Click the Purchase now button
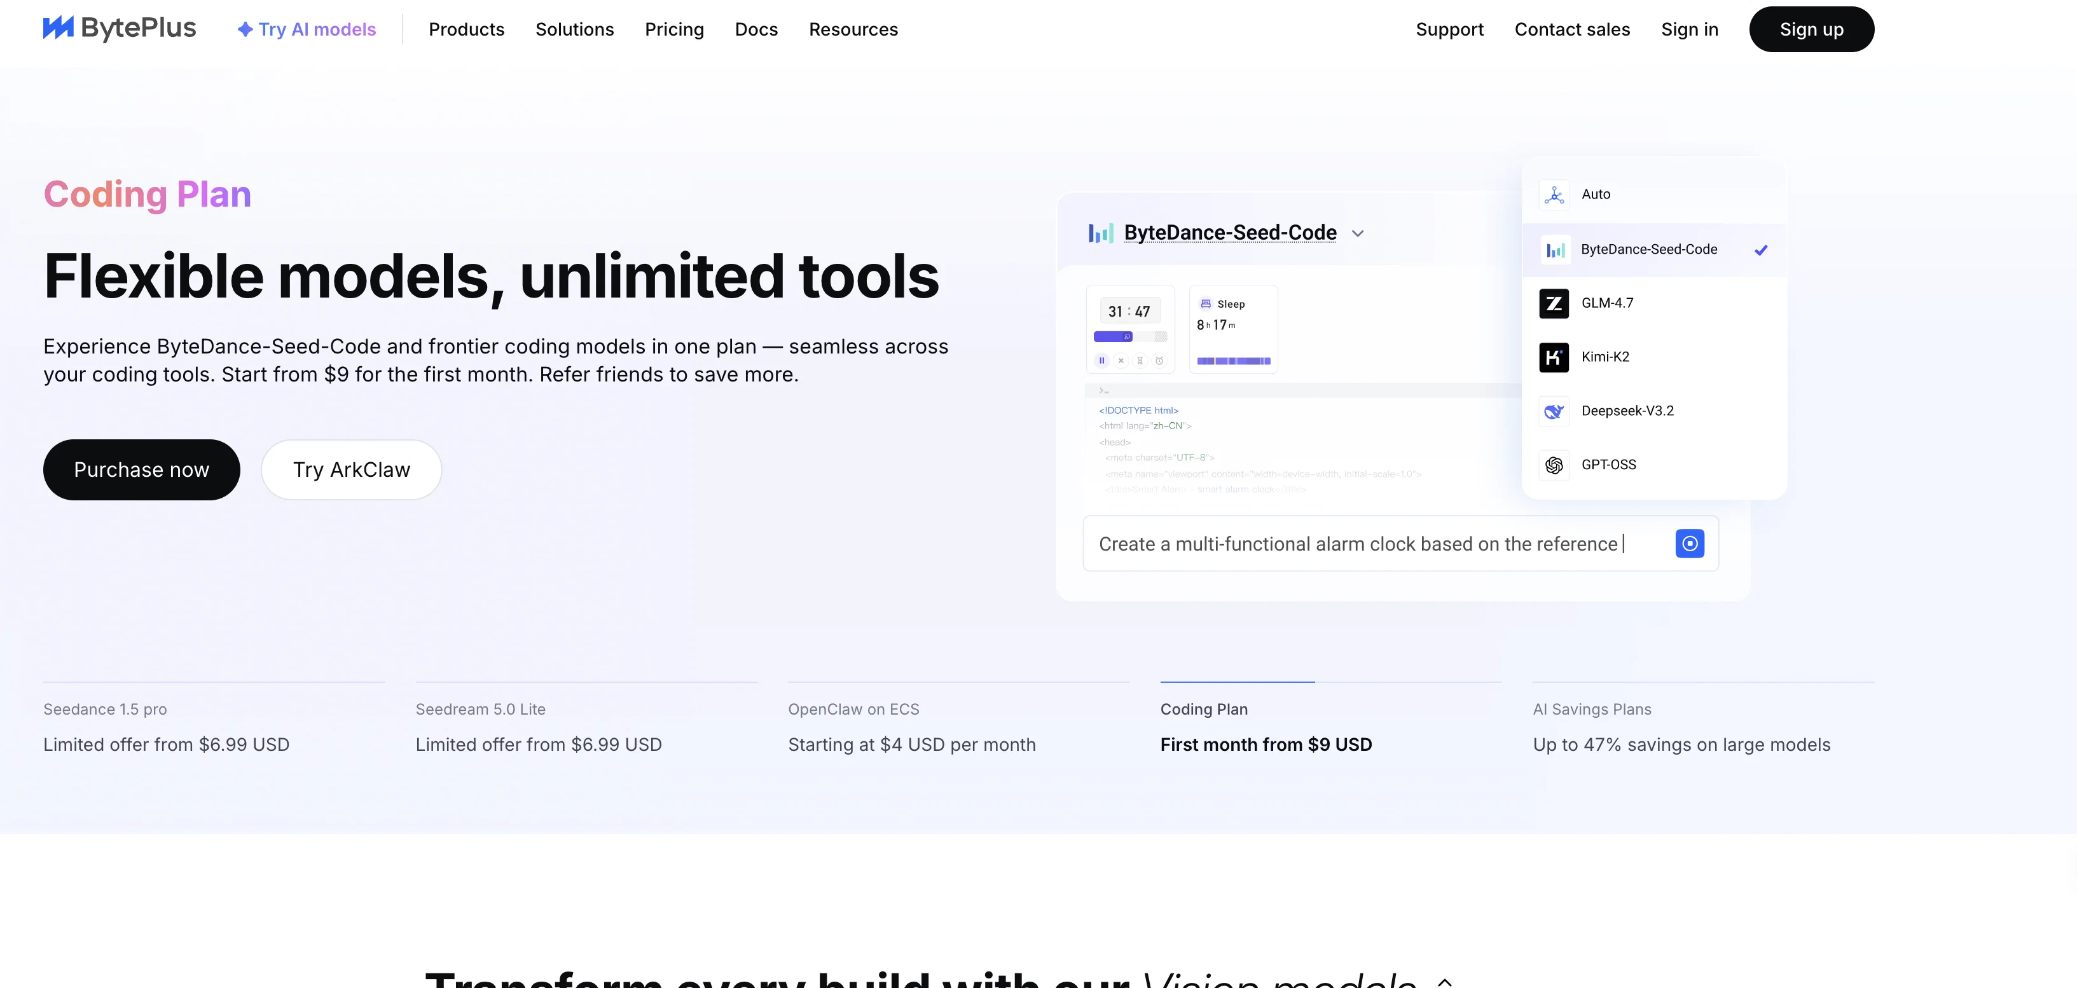The image size is (2077, 988). 141,470
